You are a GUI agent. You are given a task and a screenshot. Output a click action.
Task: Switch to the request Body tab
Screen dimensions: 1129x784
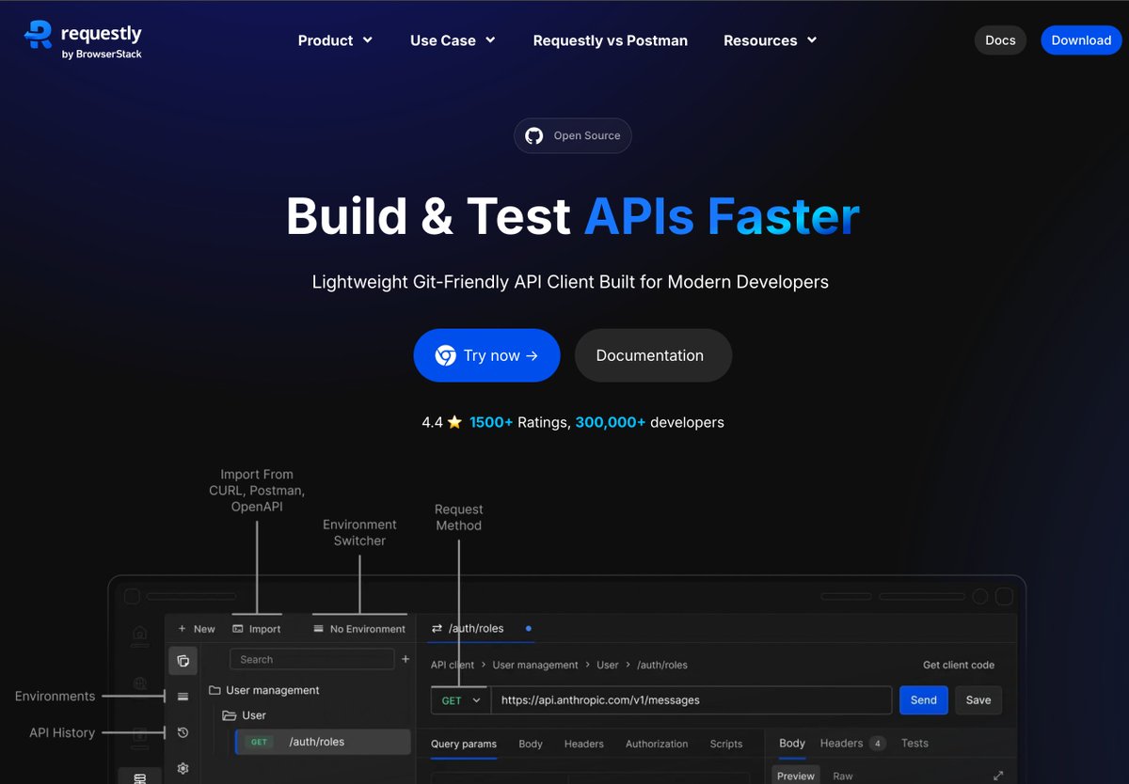click(531, 744)
